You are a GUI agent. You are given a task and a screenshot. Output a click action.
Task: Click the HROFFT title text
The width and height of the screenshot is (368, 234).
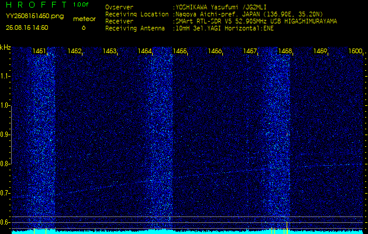(36, 5)
